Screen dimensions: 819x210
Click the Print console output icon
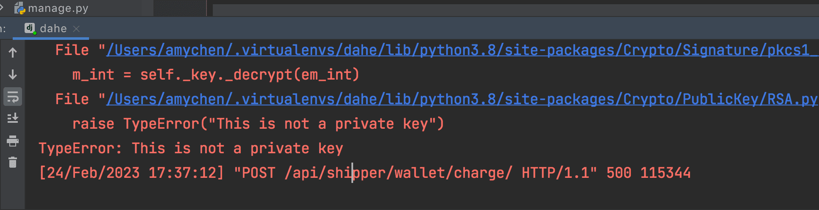click(13, 141)
